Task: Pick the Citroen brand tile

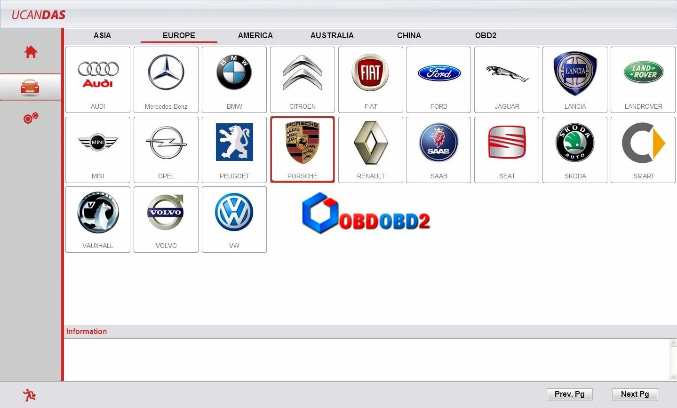Action: 303,80
